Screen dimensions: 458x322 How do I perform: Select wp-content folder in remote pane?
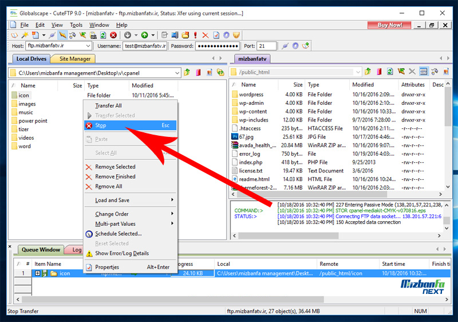tap(252, 112)
